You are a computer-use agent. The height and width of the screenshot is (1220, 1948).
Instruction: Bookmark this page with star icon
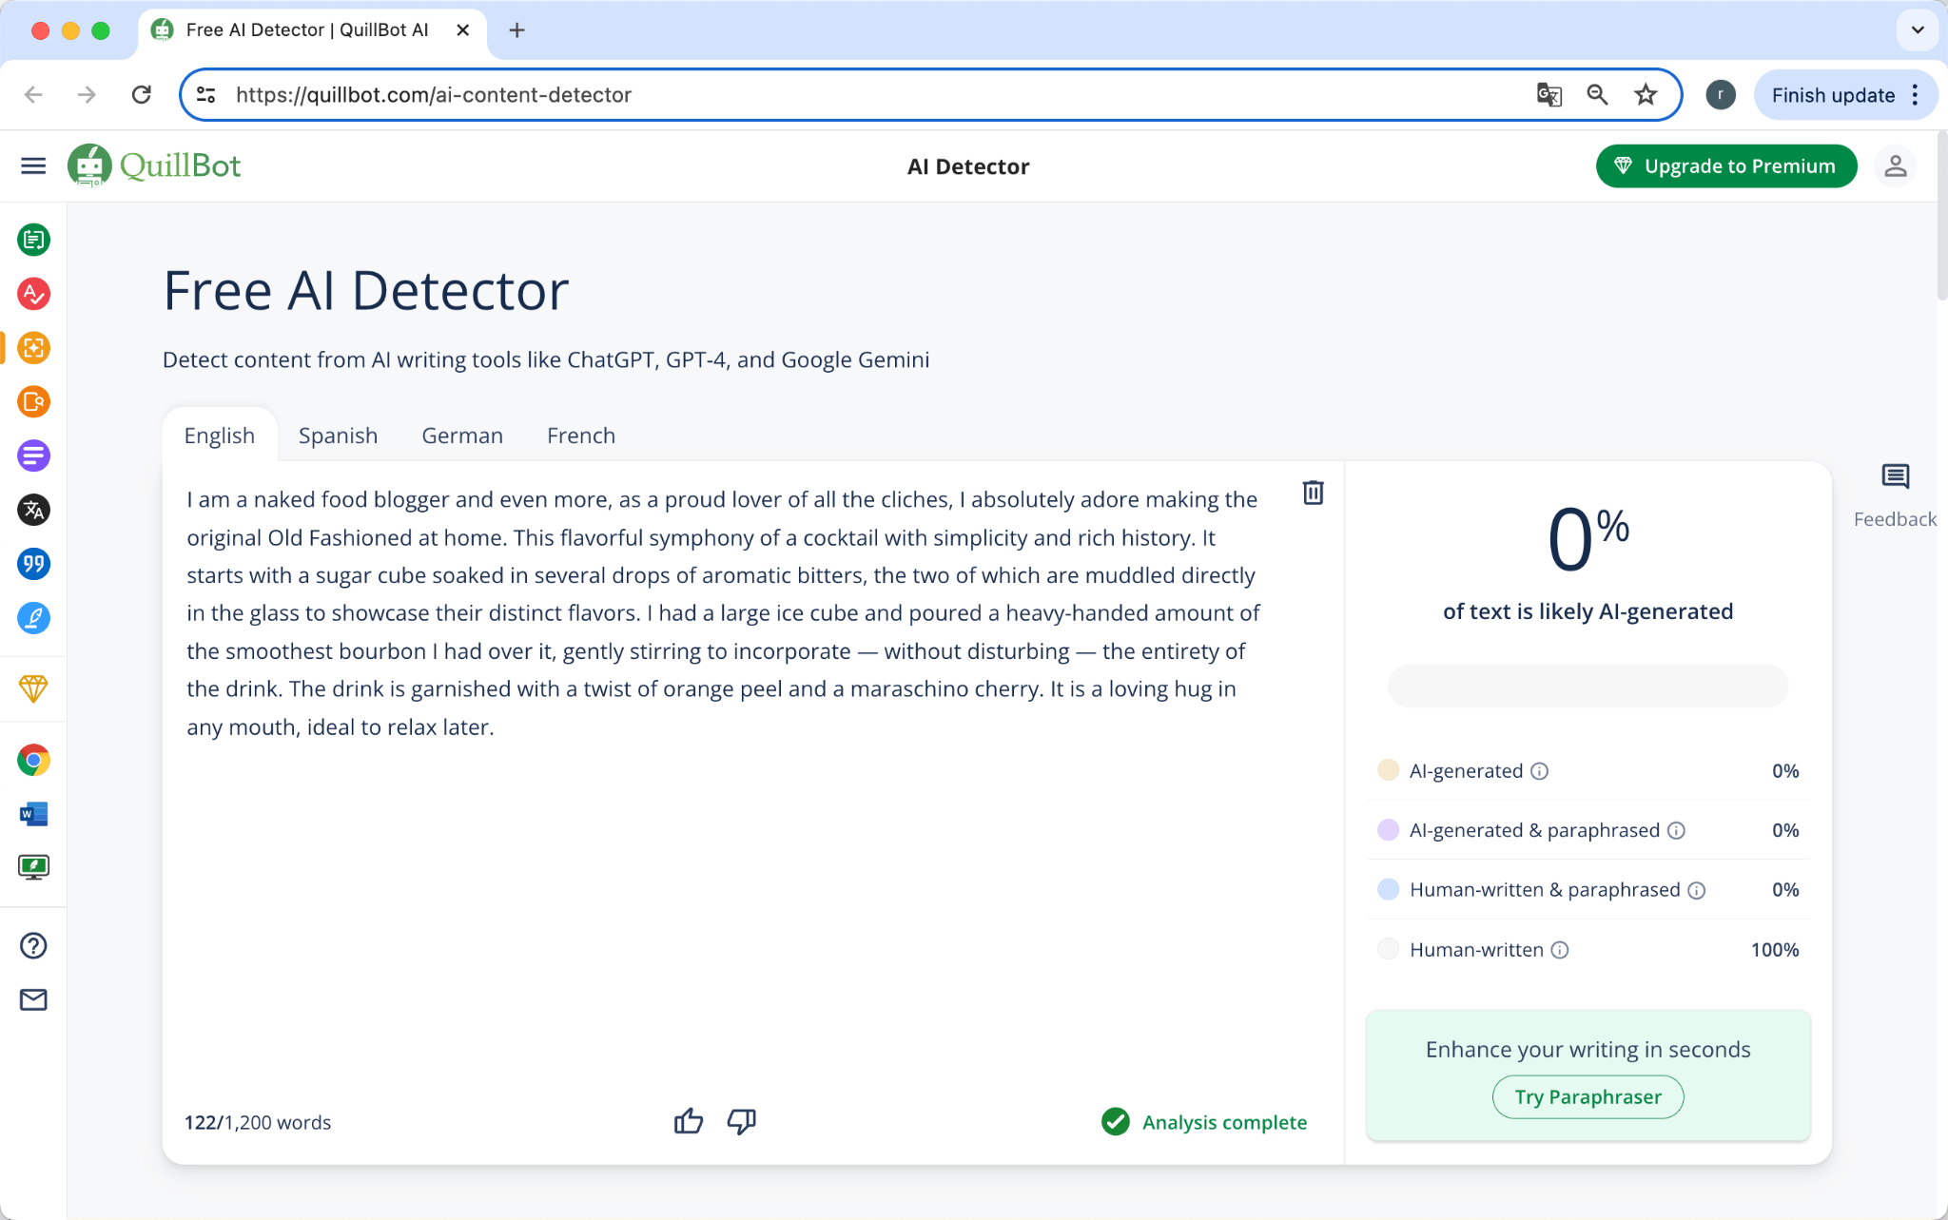[1646, 95]
